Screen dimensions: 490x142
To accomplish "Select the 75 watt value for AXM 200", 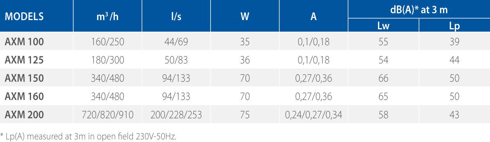I will click(245, 115).
